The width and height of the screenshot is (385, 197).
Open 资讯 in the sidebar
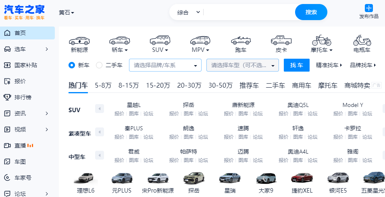27,113
